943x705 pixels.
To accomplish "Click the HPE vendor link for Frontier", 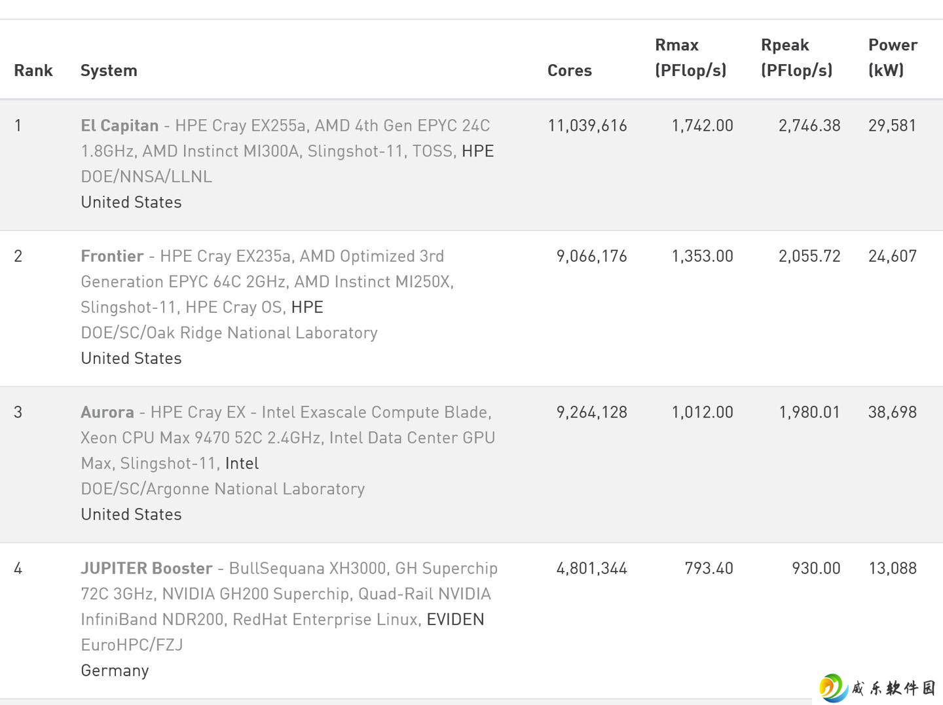I will (x=307, y=307).
